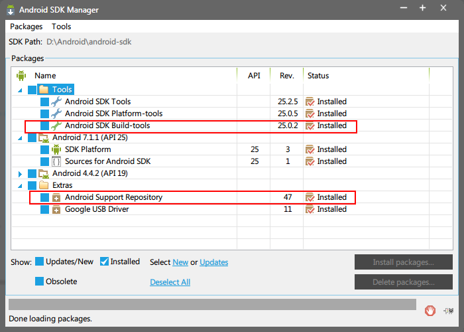Screen dimensions: 464x332
Task: Click installed status icon for Platform-tools
Action: (x=310, y=114)
